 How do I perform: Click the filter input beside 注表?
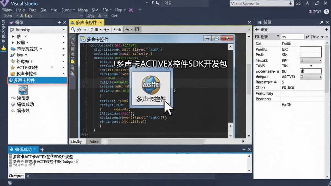[x=293, y=37]
